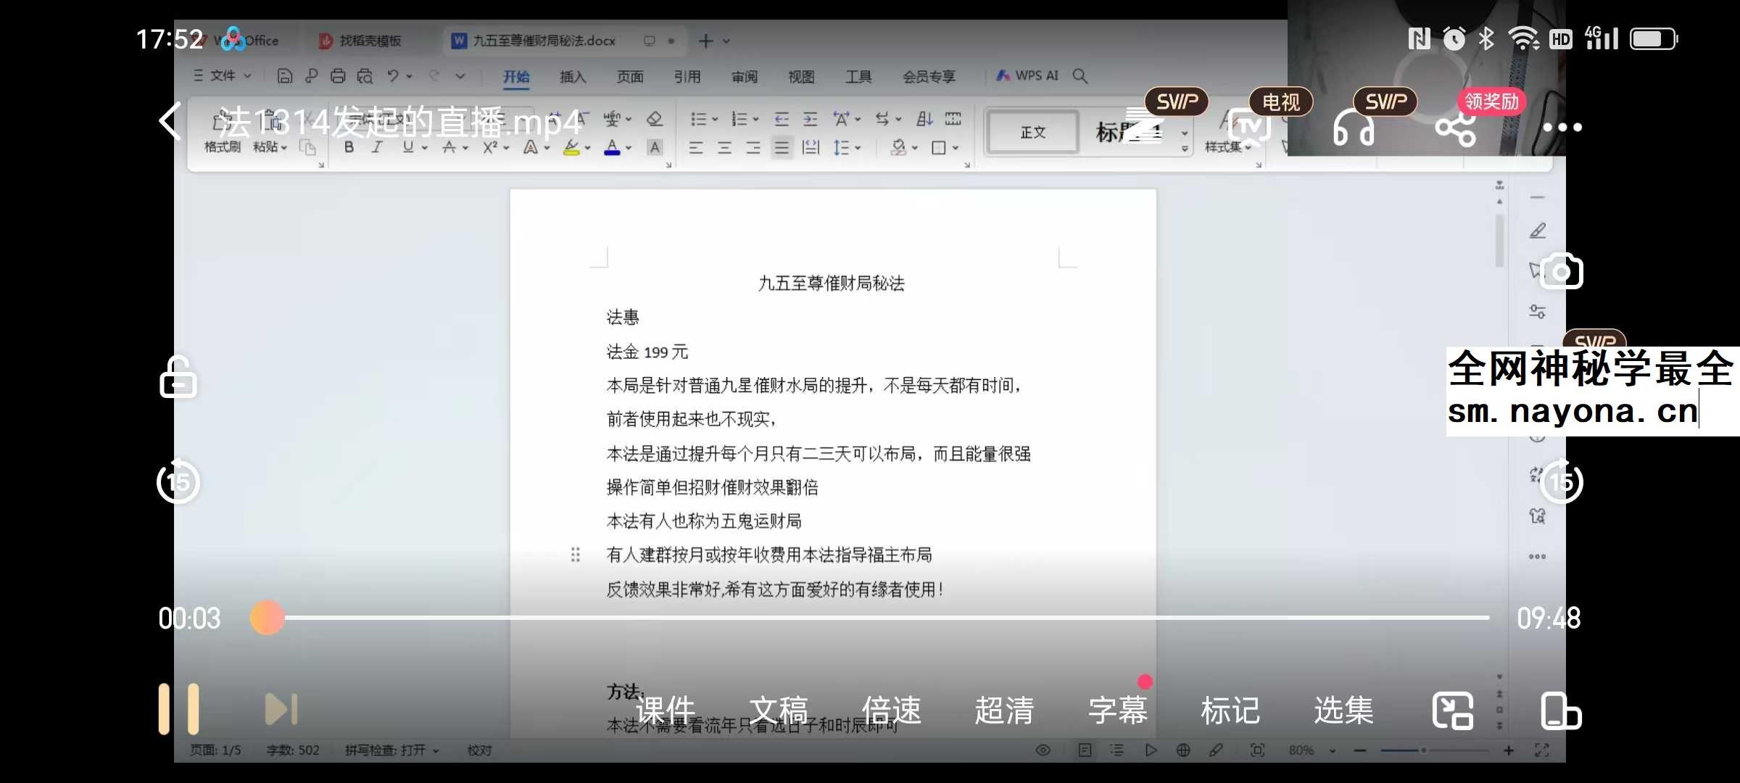Screen dimensions: 1740x783
Task: Expand the numbered list dropdown
Action: (x=755, y=119)
